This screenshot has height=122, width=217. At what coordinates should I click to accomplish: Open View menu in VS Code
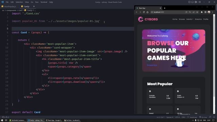pyautogui.click(x=27, y=2)
